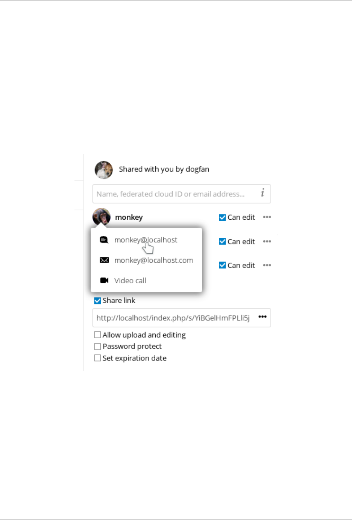Screen dimensions: 352x520
Task: Select Video call menu entry
Action: 146,281
